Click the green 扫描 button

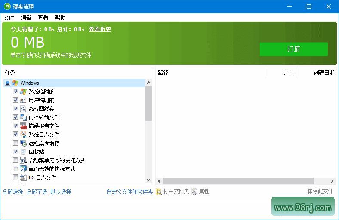pos(293,49)
